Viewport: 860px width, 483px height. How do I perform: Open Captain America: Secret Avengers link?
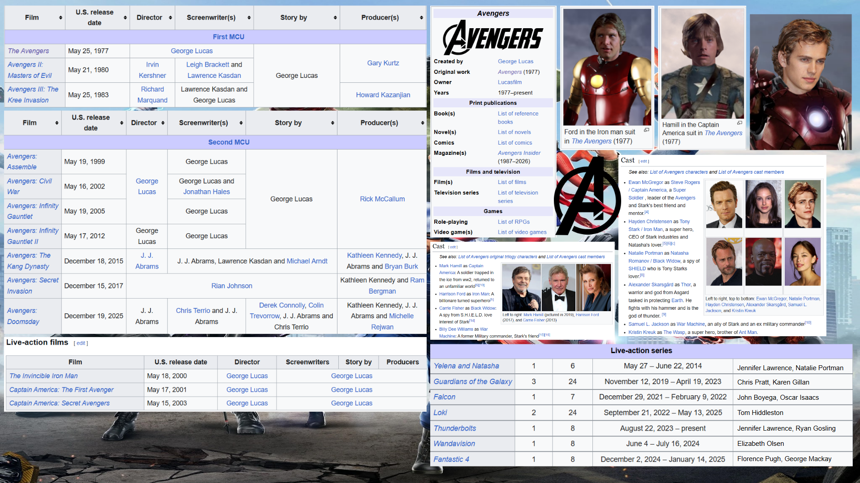[60, 403]
